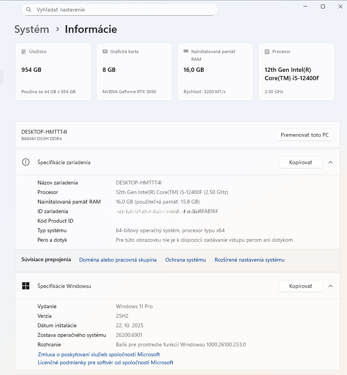
Task: Collapse the Špecifikácie Windowsu section chevron
Action: pyautogui.click(x=331, y=286)
